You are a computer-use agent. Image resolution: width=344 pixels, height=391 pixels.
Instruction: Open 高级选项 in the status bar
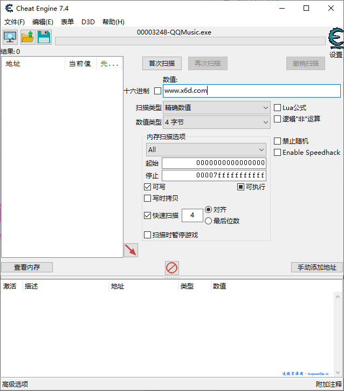15,385
